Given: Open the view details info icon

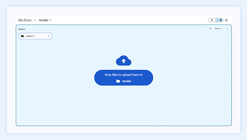Looking at the screenshot, I should tap(226, 20).
